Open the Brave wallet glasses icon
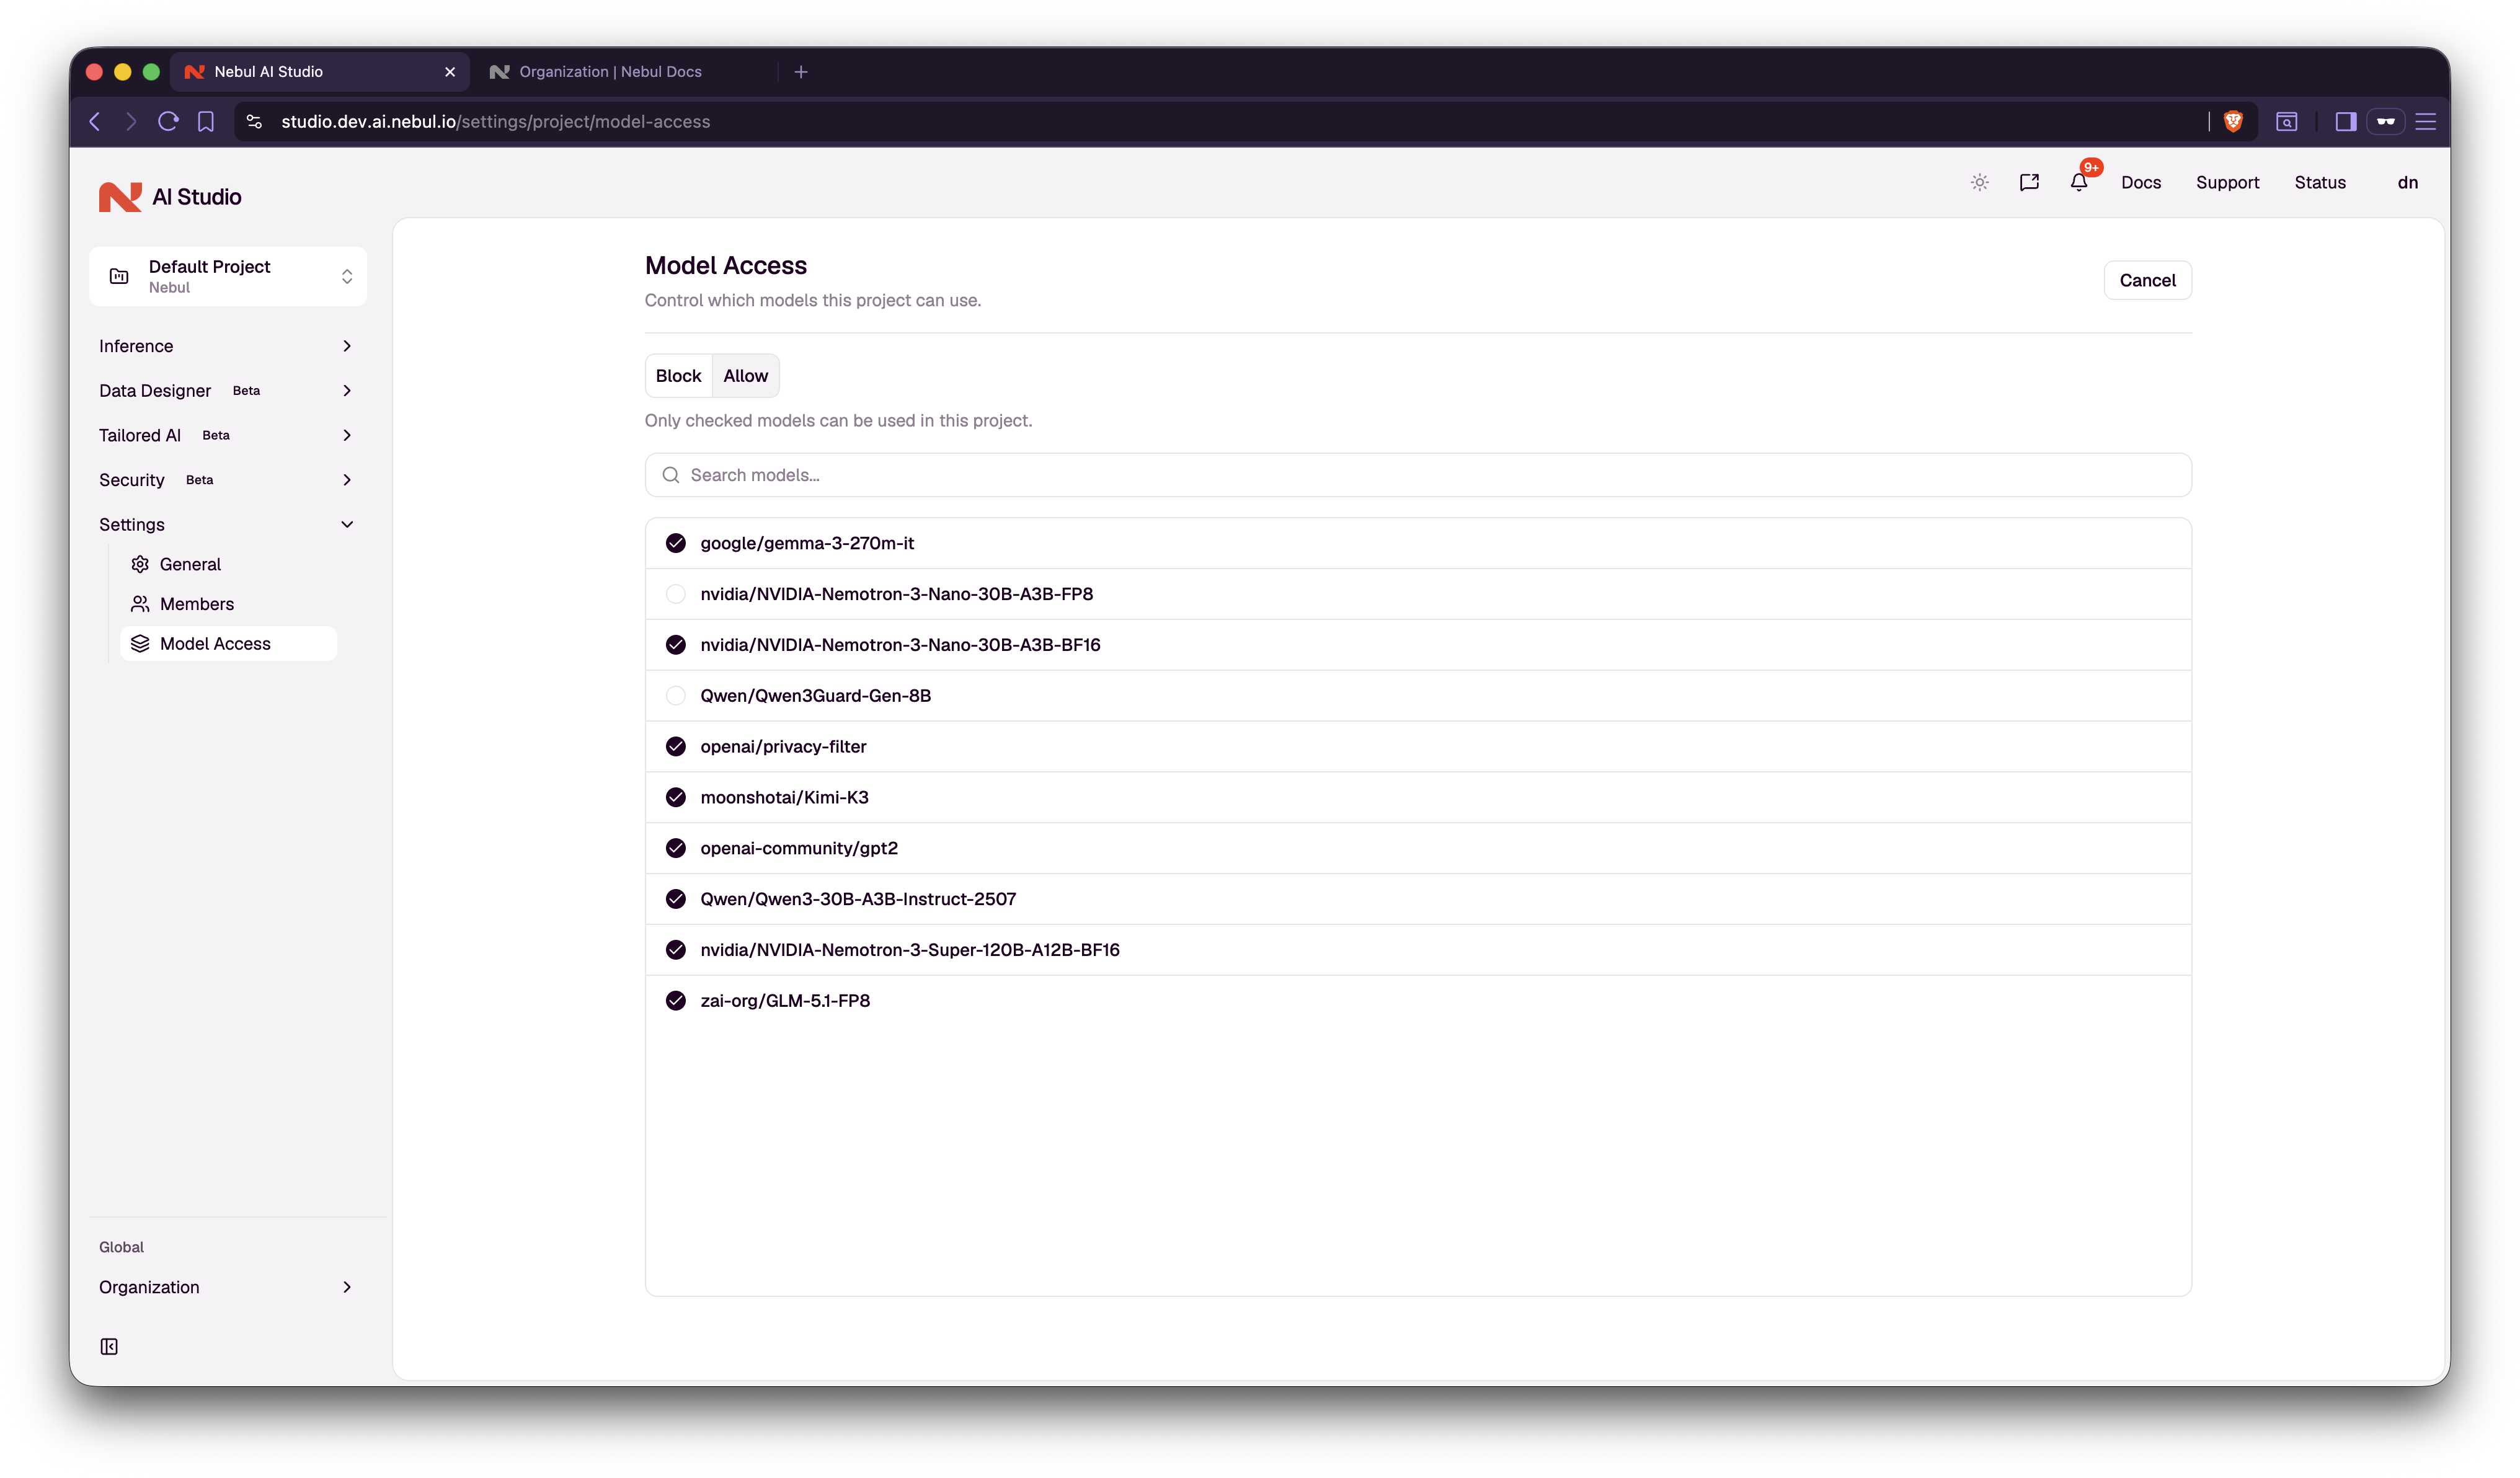The height and width of the screenshot is (1478, 2520). (2386, 121)
